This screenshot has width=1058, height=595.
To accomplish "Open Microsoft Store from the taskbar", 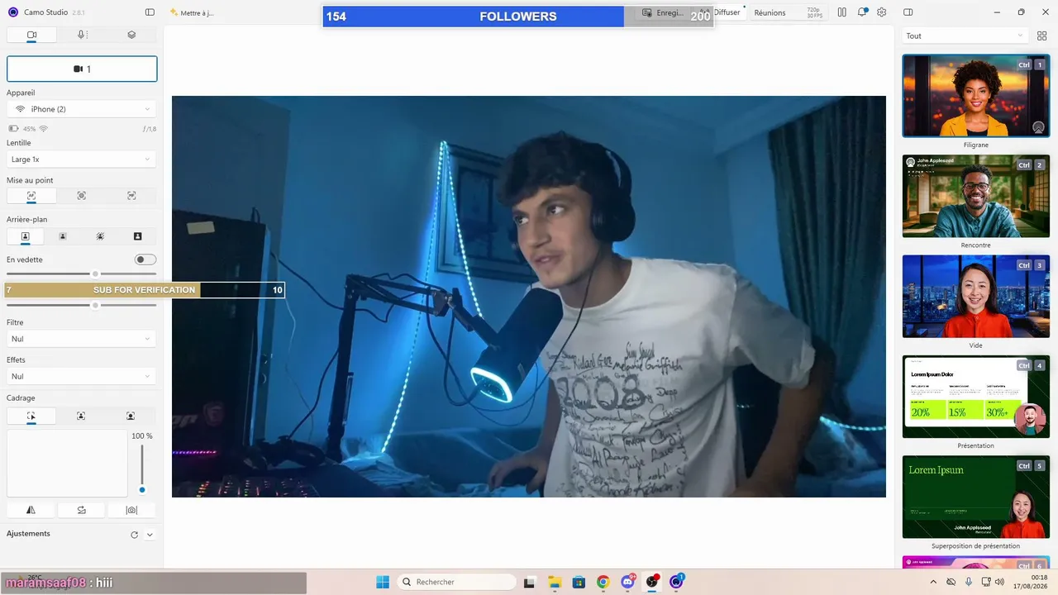I will click(x=579, y=582).
